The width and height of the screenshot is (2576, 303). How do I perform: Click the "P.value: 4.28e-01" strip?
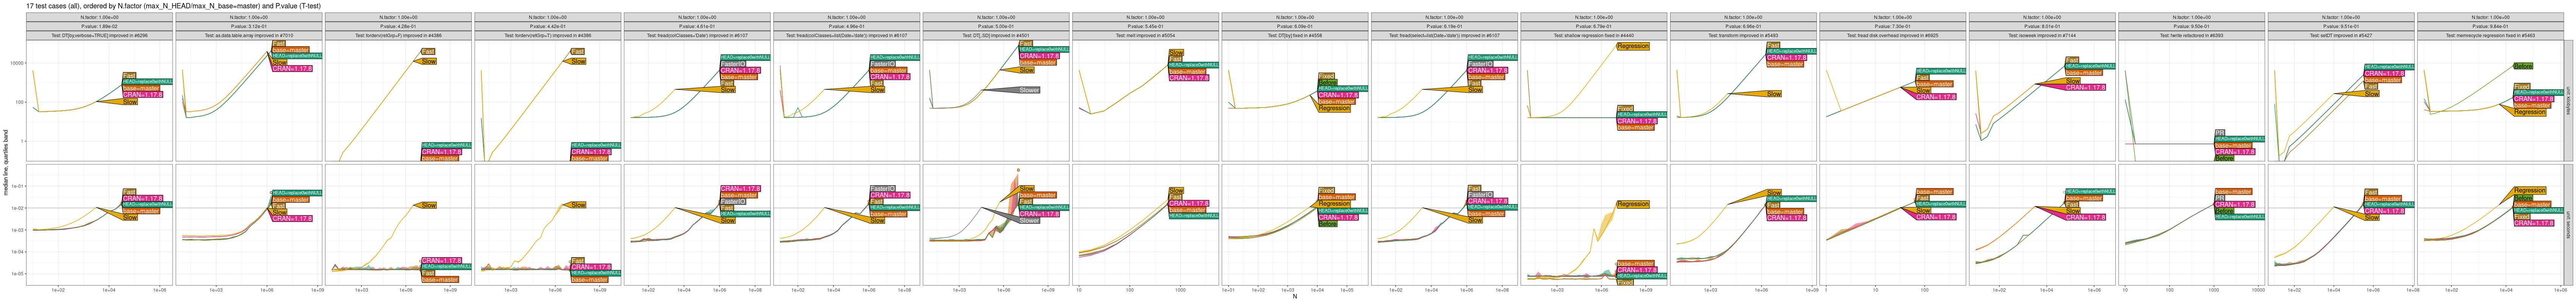click(398, 26)
